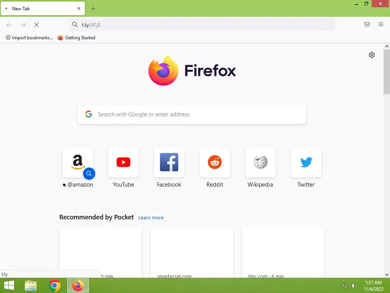Click the forward navigation arrow
Image resolution: width=390 pixels, height=293 pixels.
click(x=23, y=25)
